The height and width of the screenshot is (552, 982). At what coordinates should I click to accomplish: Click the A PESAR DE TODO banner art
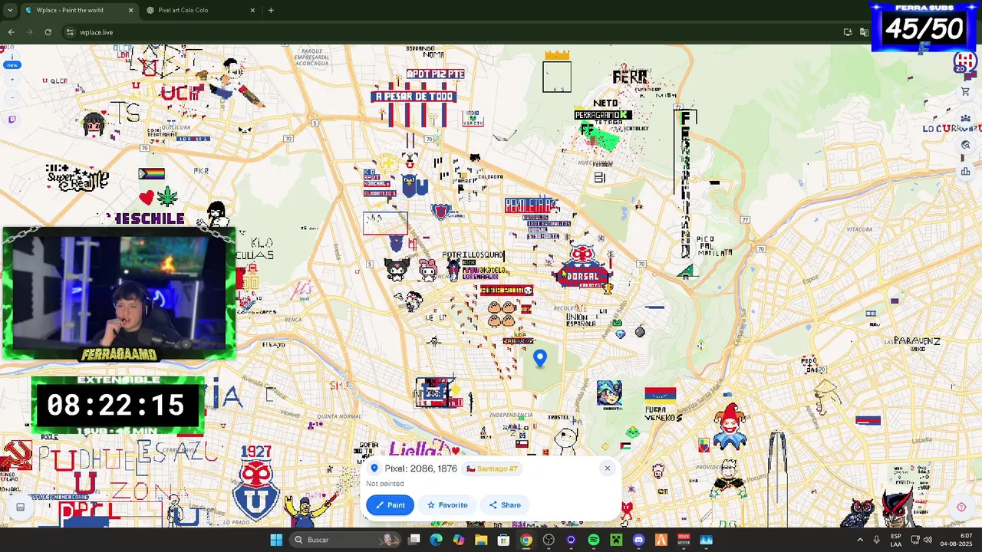414,97
